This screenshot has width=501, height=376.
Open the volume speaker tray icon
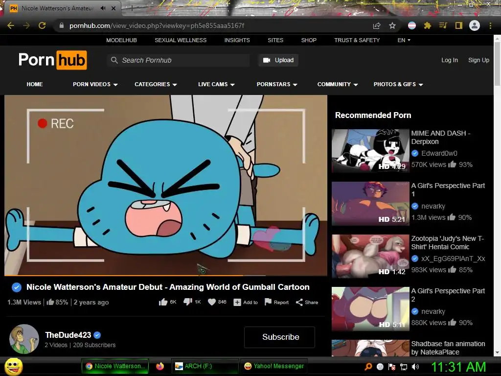click(x=415, y=367)
